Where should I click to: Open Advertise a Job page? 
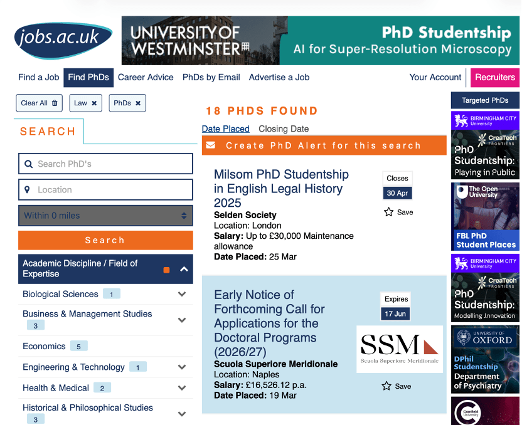(279, 78)
